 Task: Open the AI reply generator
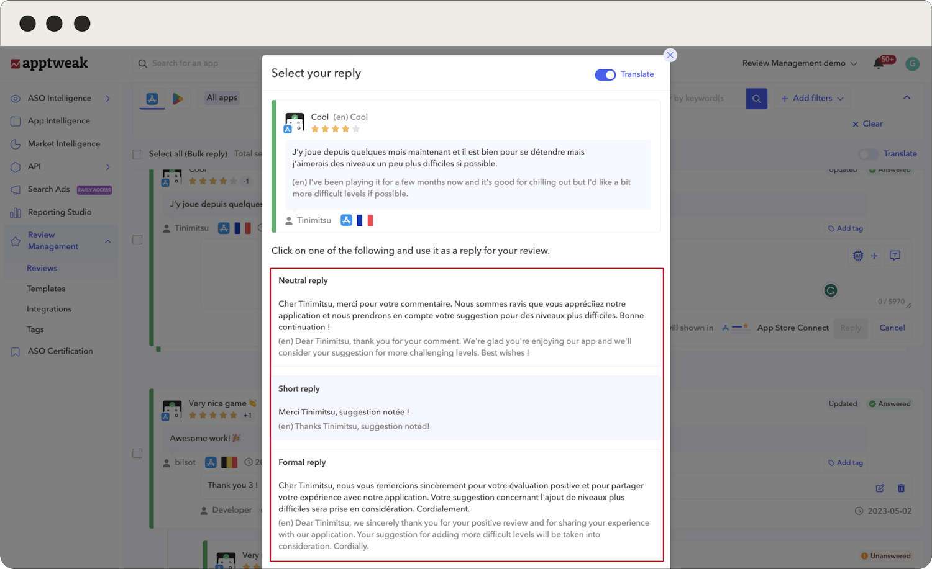(858, 256)
